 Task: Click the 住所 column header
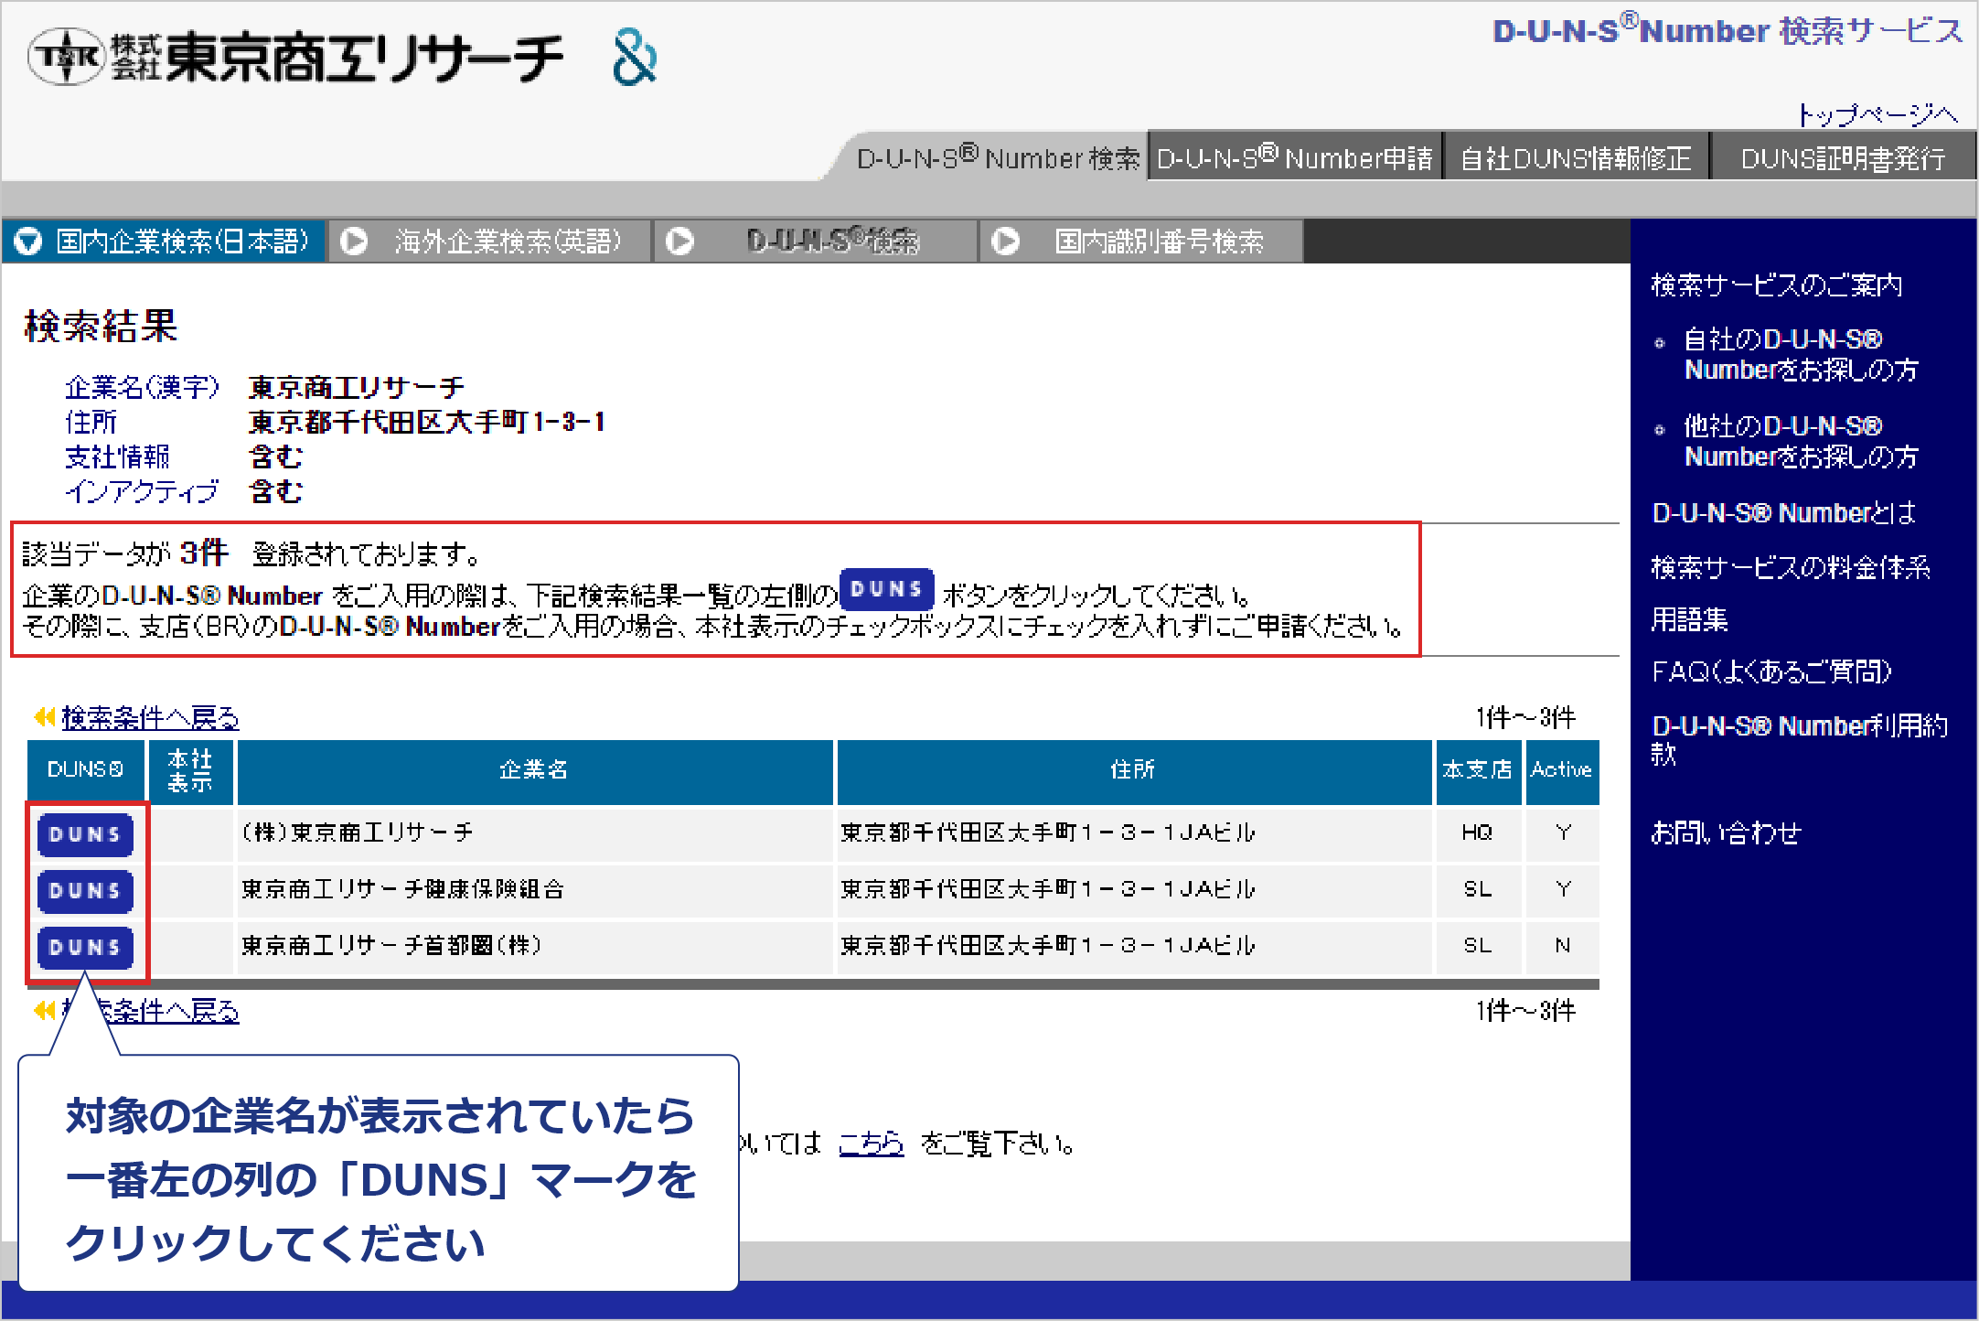pyautogui.click(x=1134, y=770)
